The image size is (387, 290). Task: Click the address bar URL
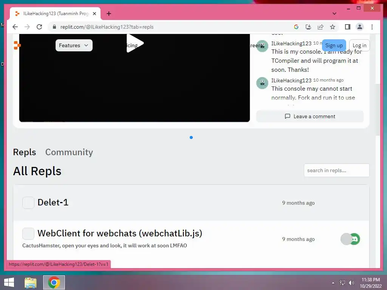(x=107, y=27)
